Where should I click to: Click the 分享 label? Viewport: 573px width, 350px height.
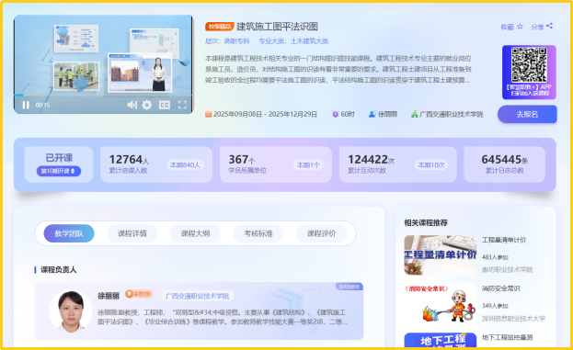[x=537, y=27]
